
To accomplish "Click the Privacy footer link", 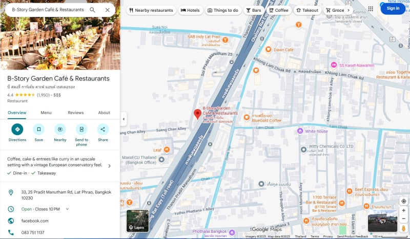I will click(328, 236).
